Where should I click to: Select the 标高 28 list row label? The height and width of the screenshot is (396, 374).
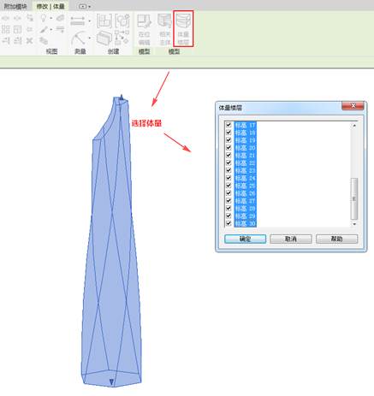tap(245, 209)
